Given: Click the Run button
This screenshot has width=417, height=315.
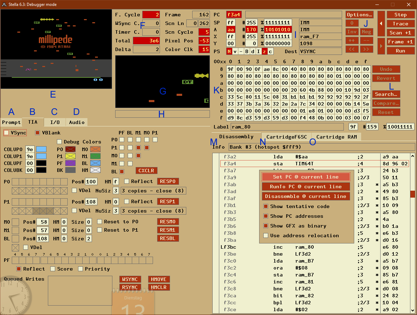Looking at the screenshot, I should [x=400, y=51].
